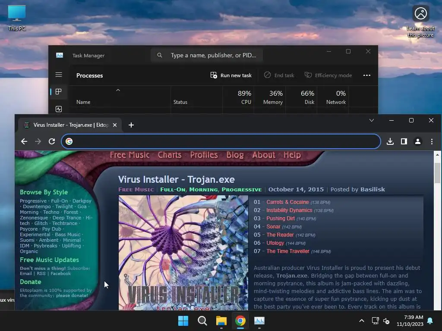Toggle Efficiency mode in Task Manager
This screenshot has width=442, height=331.
point(328,75)
